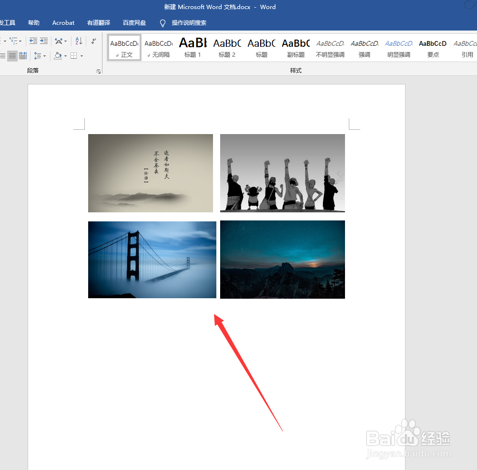477x470 pixels.
Task: Open the 百度网盘 tab
Action: (134, 23)
